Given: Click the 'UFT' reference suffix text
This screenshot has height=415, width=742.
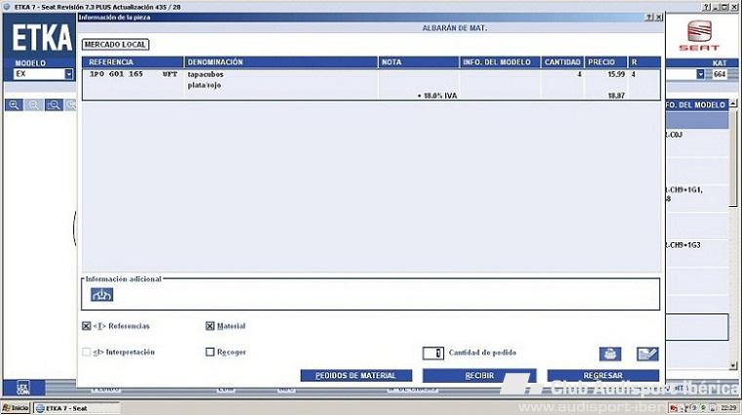Looking at the screenshot, I should 170,74.
